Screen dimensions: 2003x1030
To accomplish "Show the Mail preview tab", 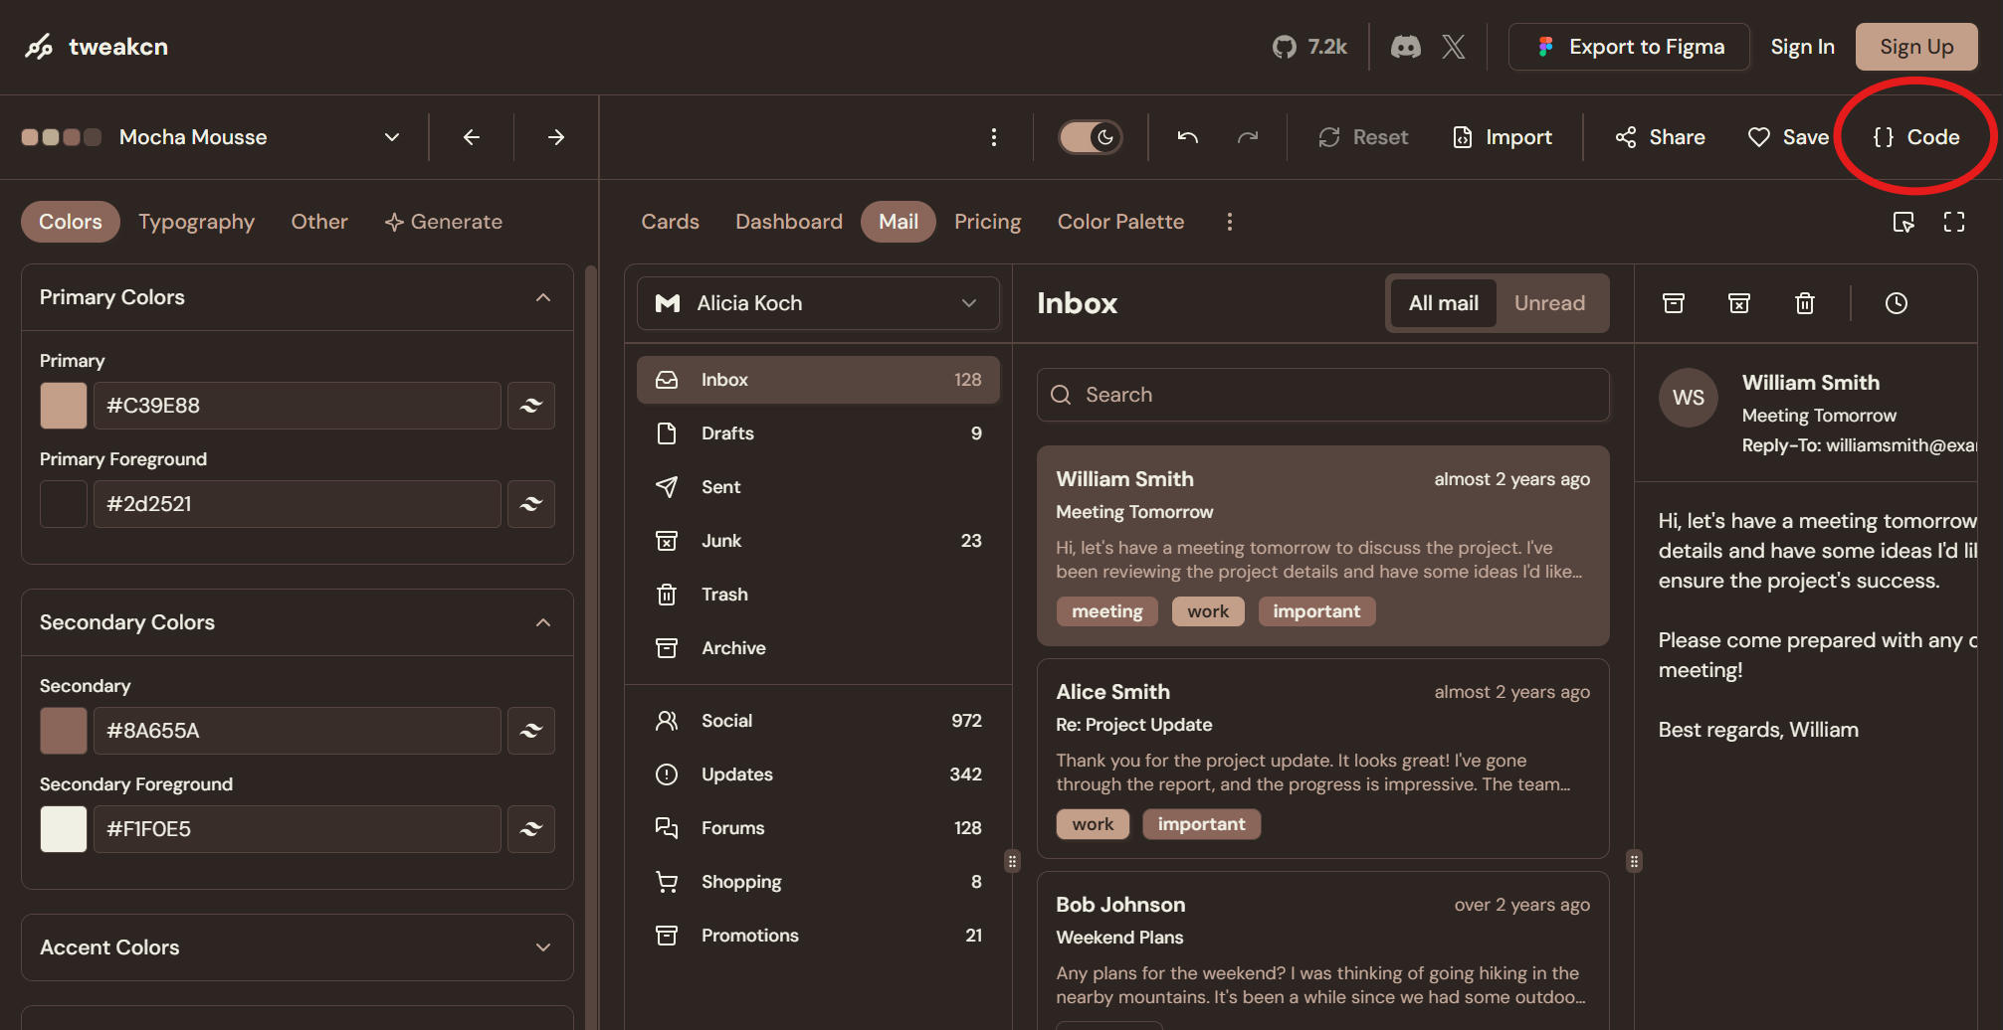I will tap(899, 222).
